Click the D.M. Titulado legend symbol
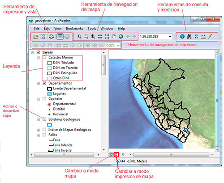This screenshot has height=183, width=224. (x=49, y=63)
